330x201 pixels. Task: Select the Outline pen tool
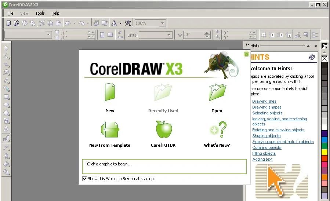[6, 156]
